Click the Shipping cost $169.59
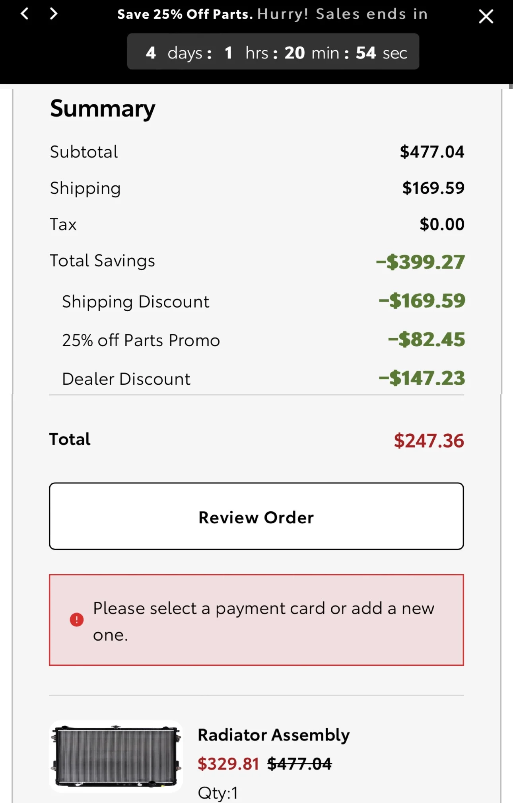 [x=433, y=188]
